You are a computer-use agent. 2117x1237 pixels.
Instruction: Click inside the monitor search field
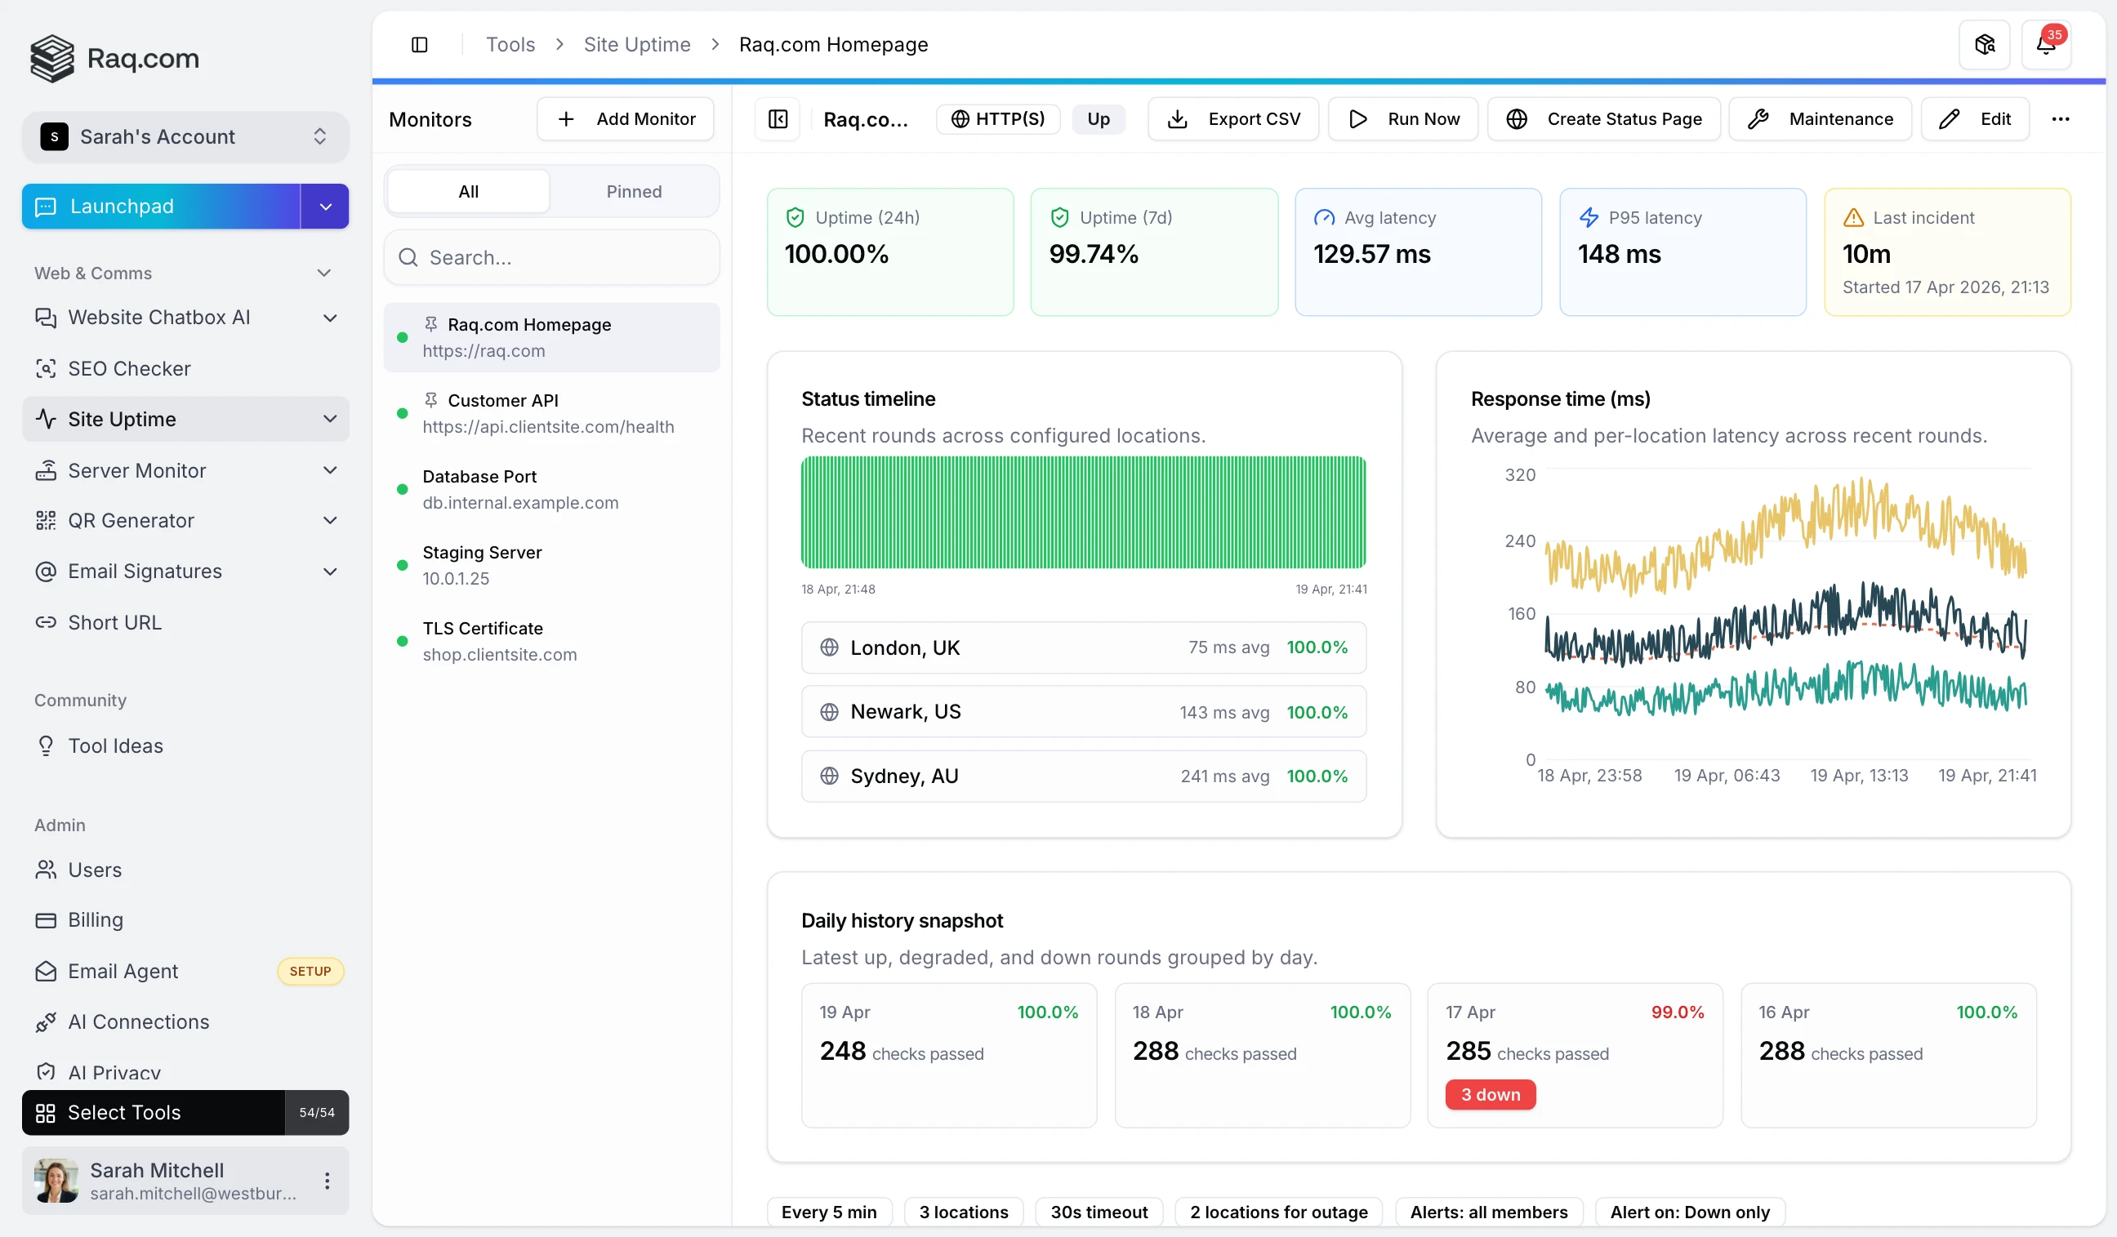point(551,257)
